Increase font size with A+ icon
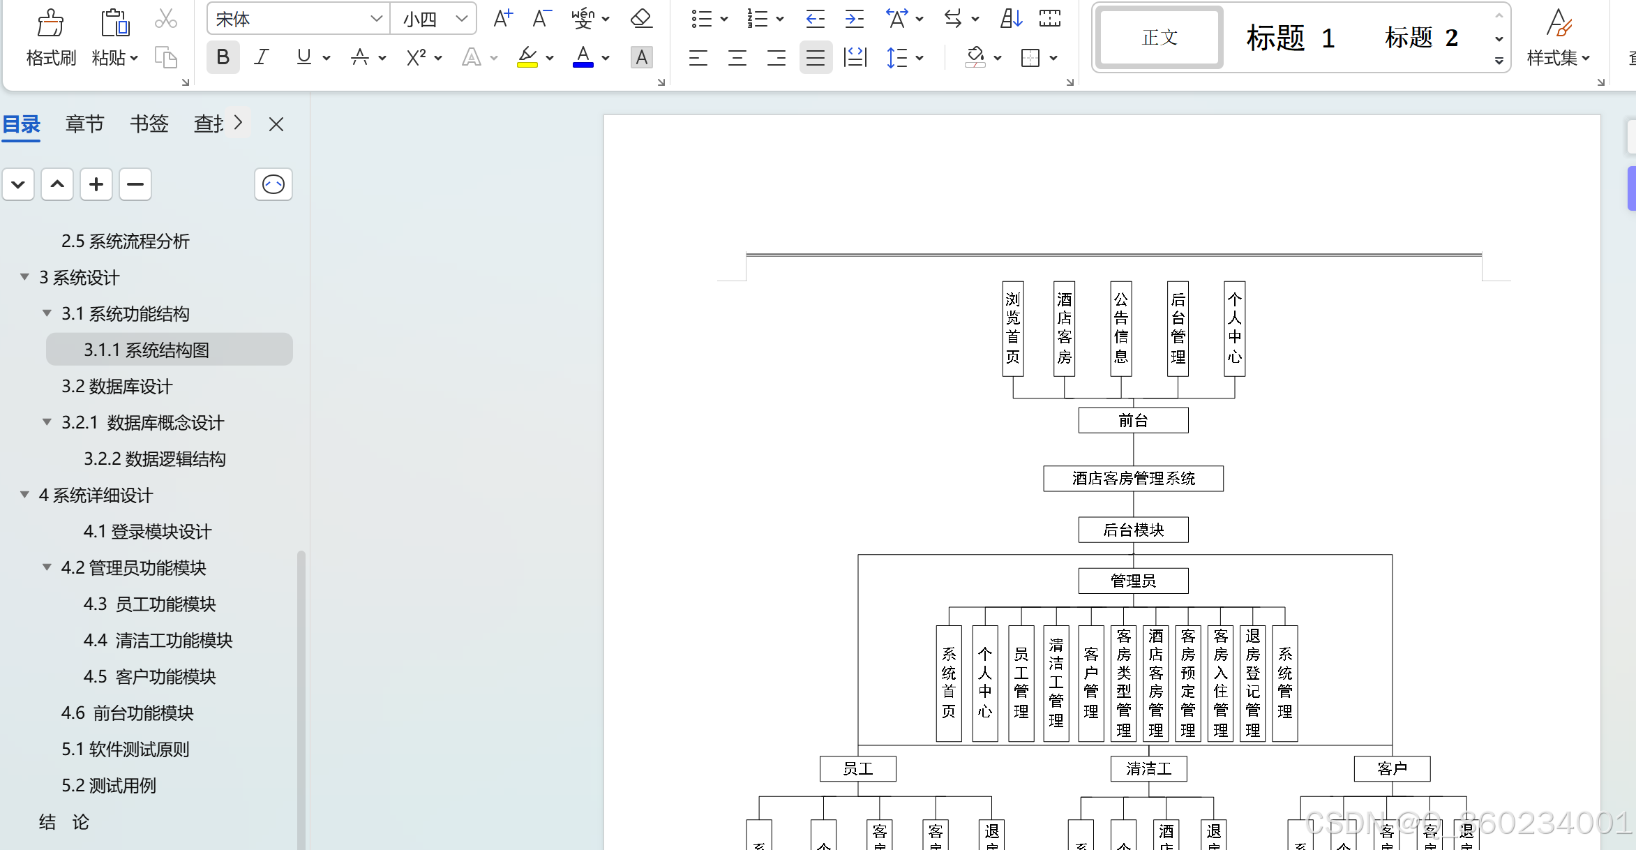The image size is (1636, 850). [x=502, y=19]
